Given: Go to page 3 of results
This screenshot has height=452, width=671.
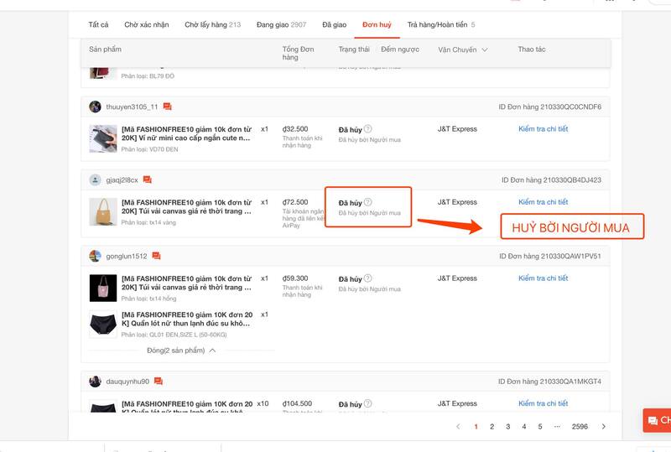Looking at the screenshot, I should point(507,427).
